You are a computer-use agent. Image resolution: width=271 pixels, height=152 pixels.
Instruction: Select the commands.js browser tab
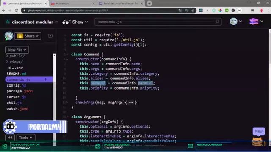pyautogui.click(x=24, y=3)
